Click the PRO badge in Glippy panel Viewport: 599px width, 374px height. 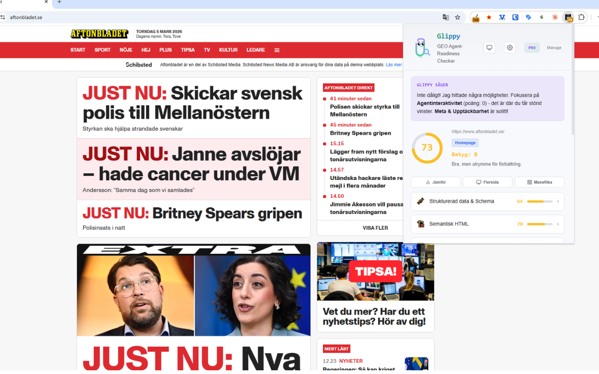click(532, 48)
